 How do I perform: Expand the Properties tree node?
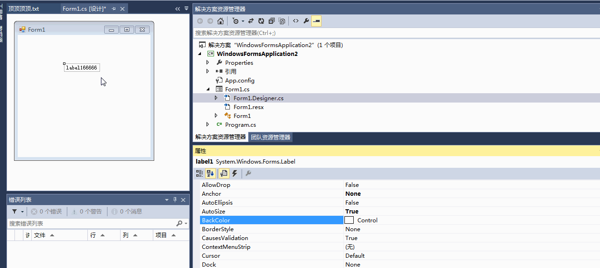click(x=208, y=62)
